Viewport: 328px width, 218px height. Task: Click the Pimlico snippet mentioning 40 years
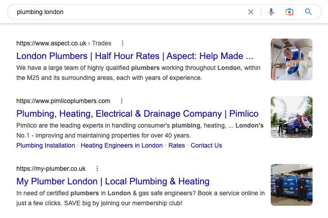(x=140, y=130)
